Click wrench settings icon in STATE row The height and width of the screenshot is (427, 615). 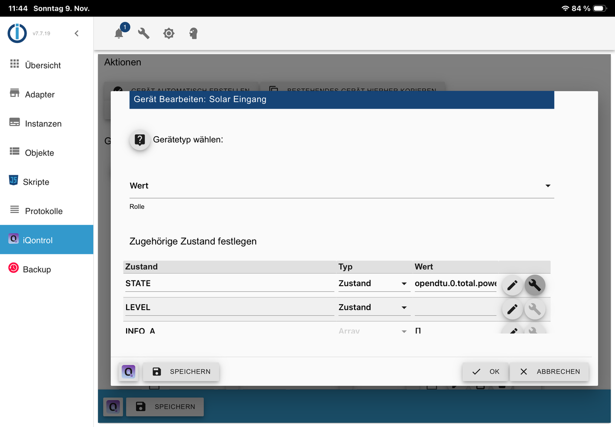[x=535, y=285]
